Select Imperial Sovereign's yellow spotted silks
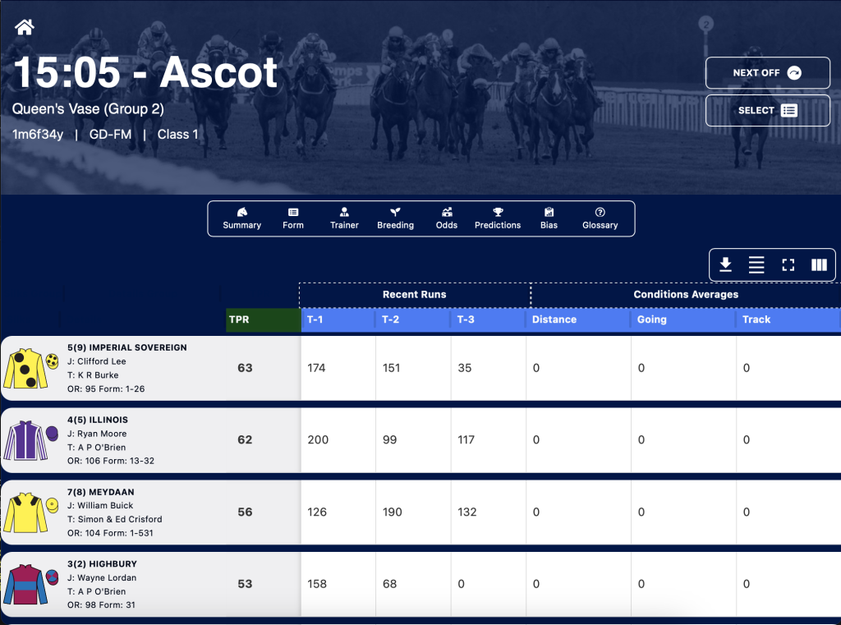The image size is (841, 625). pyautogui.click(x=31, y=368)
